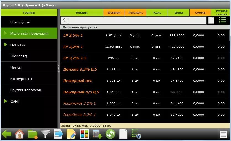Click the Цена column header
This screenshot has width=231, height=141.
pyautogui.click(x=179, y=12)
